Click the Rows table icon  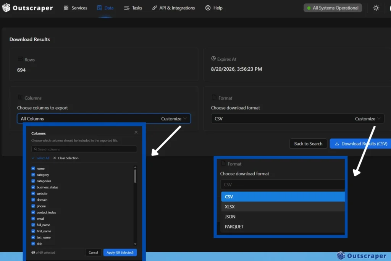click(20, 59)
